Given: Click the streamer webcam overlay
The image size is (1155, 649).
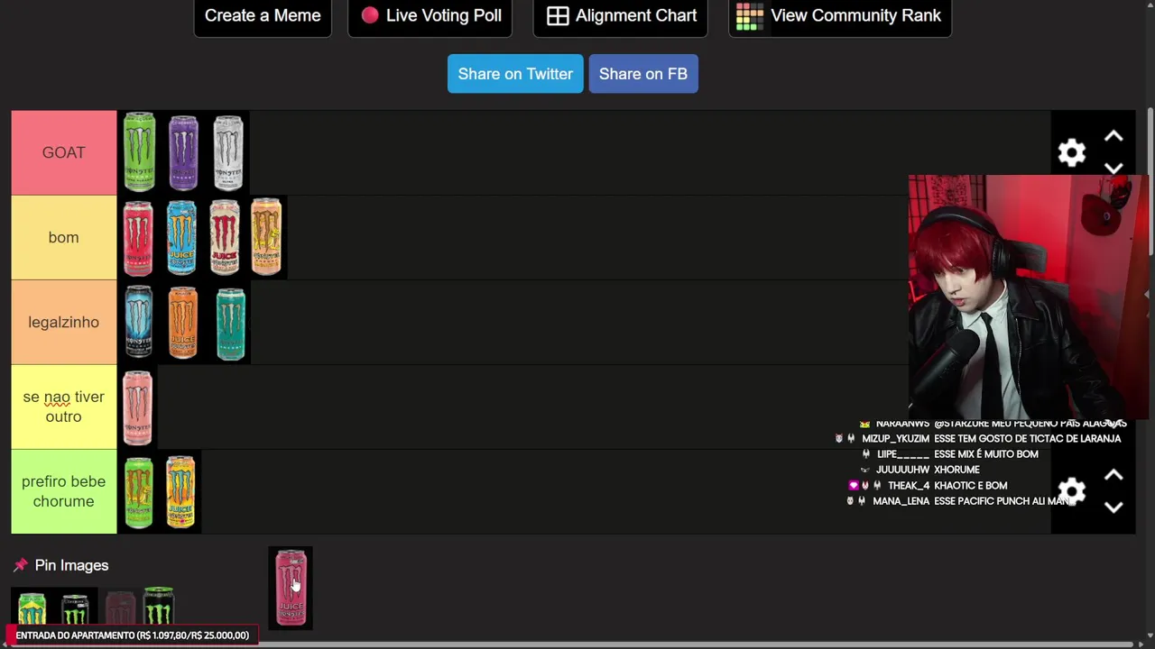Looking at the screenshot, I should pyautogui.click(x=1029, y=297).
